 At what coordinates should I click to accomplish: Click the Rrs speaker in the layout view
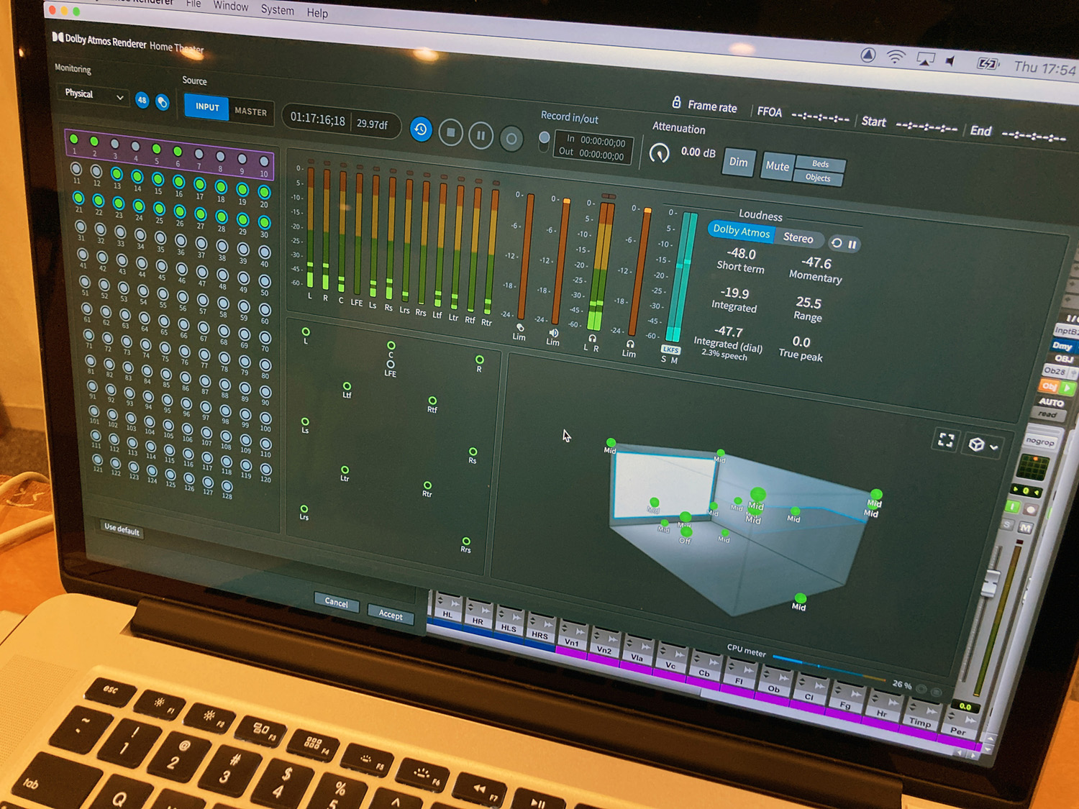click(466, 541)
